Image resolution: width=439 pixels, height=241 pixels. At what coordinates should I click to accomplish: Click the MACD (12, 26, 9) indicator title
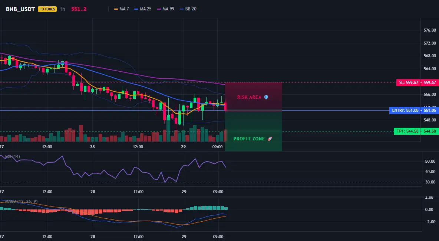pyautogui.click(x=21, y=201)
